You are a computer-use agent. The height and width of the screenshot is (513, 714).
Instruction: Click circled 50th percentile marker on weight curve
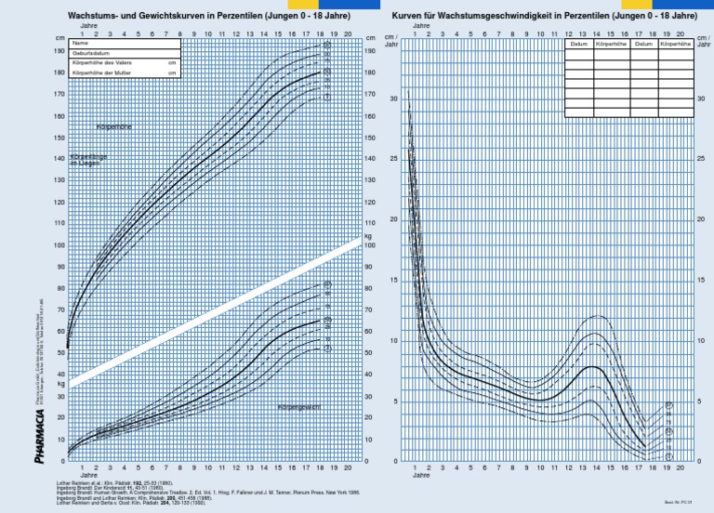click(x=327, y=321)
